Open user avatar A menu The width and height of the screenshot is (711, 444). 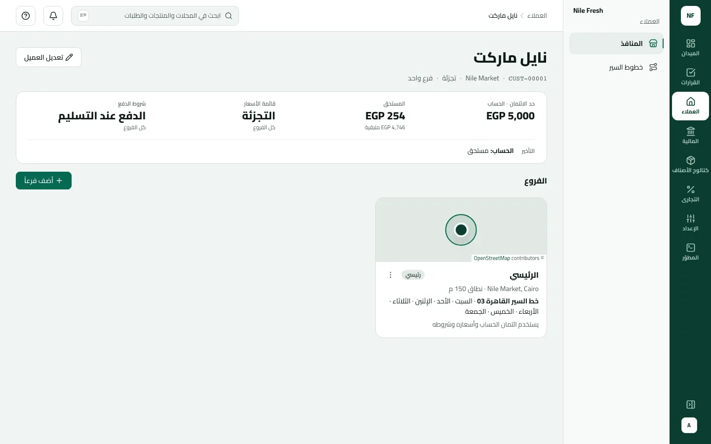tap(689, 425)
